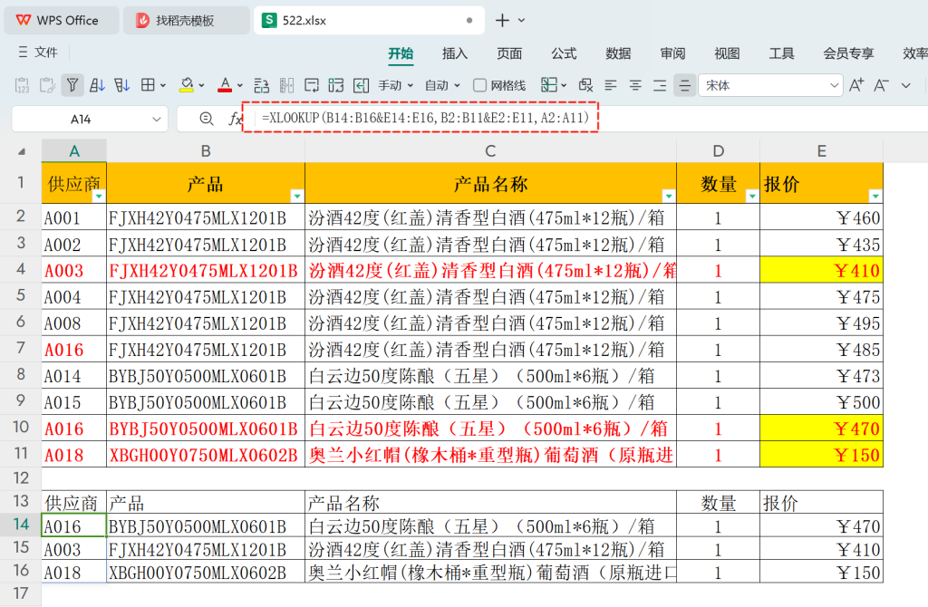
Task: Open the 手动 dropdown
Action: coord(396,86)
